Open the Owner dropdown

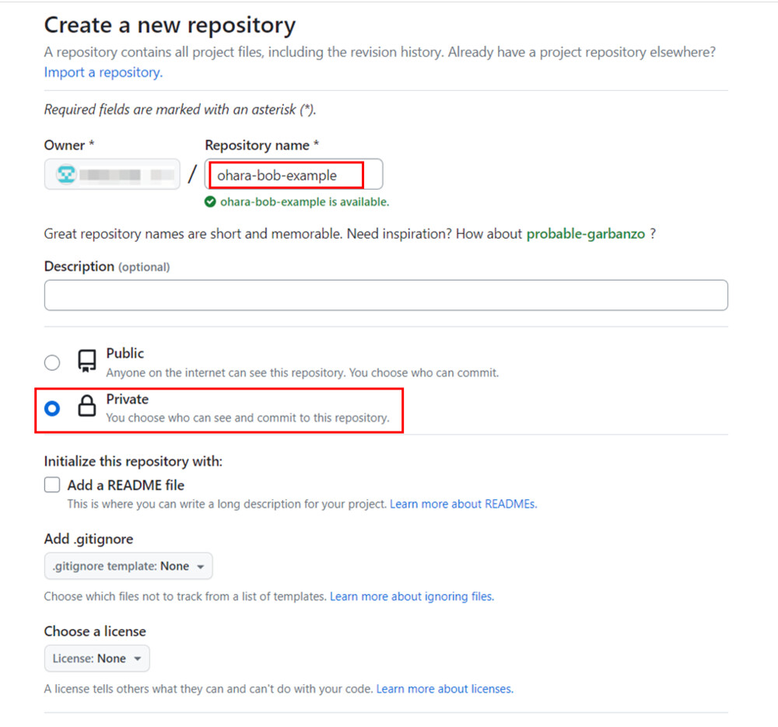coord(112,175)
